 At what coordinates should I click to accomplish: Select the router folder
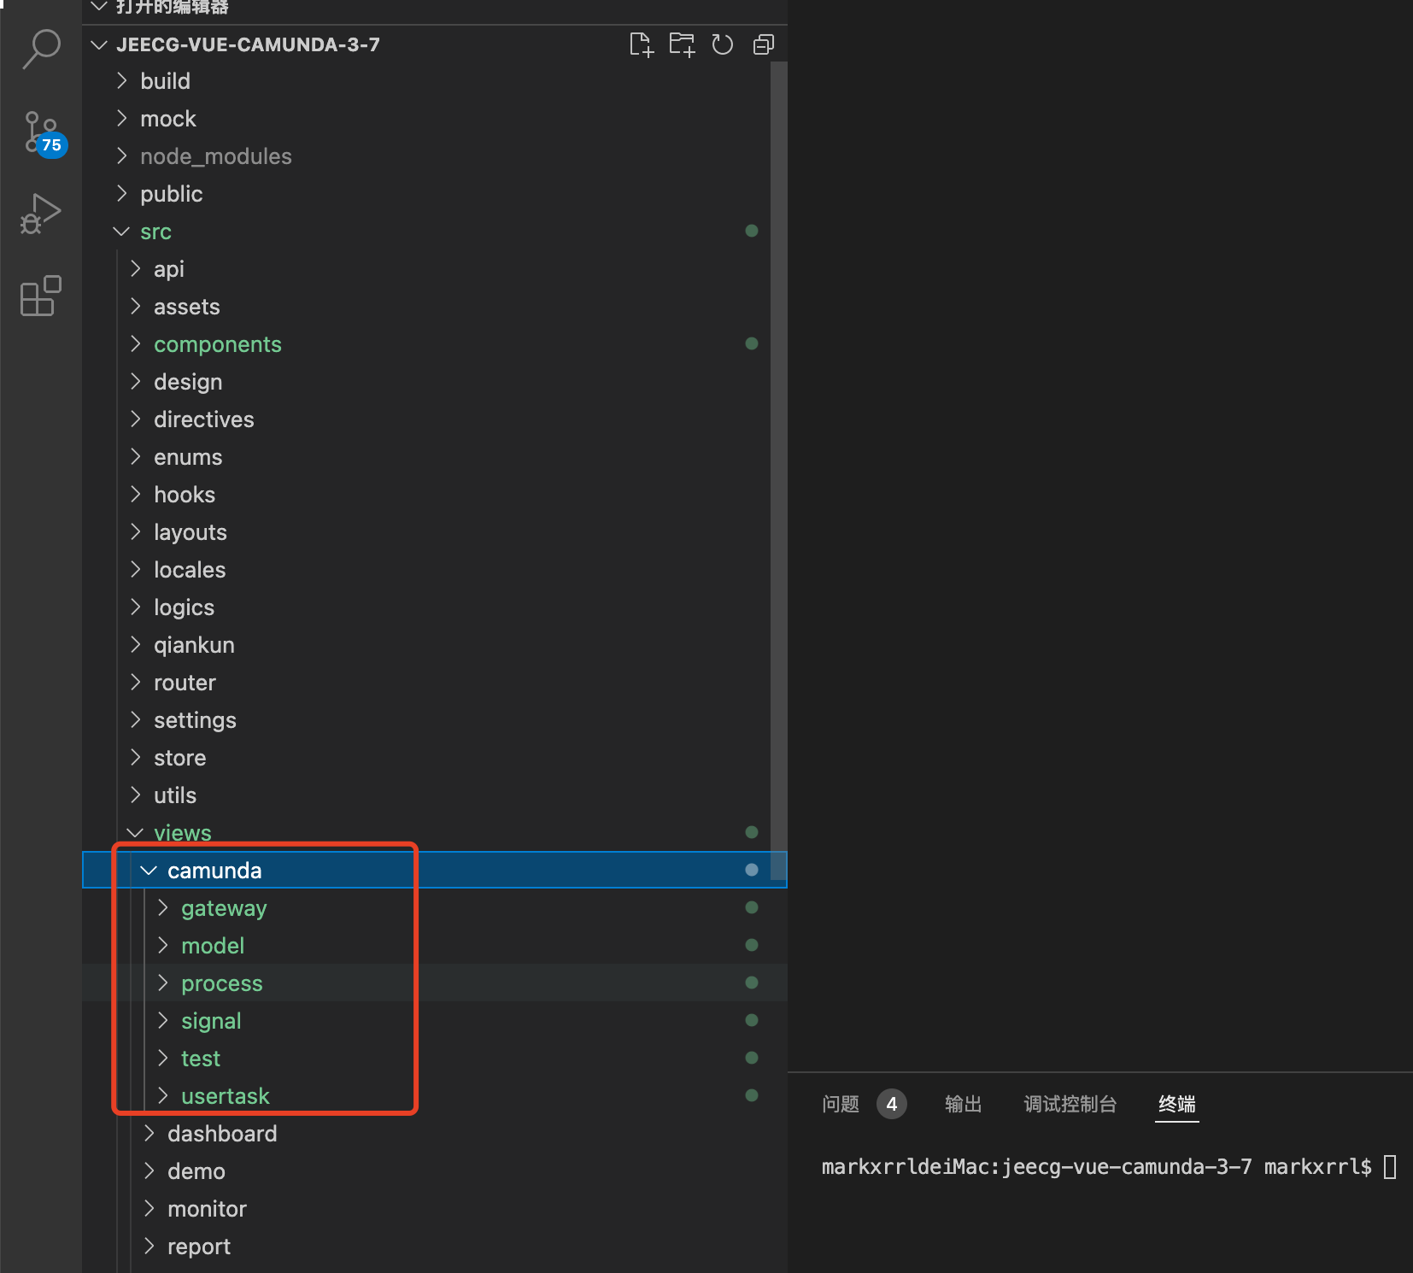click(x=434, y=683)
